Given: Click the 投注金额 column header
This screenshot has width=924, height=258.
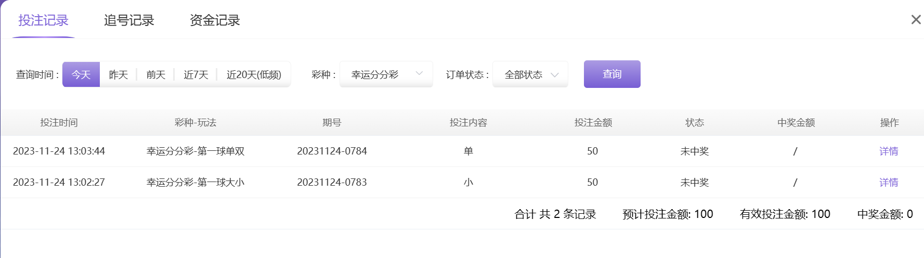Looking at the screenshot, I should [x=593, y=123].
